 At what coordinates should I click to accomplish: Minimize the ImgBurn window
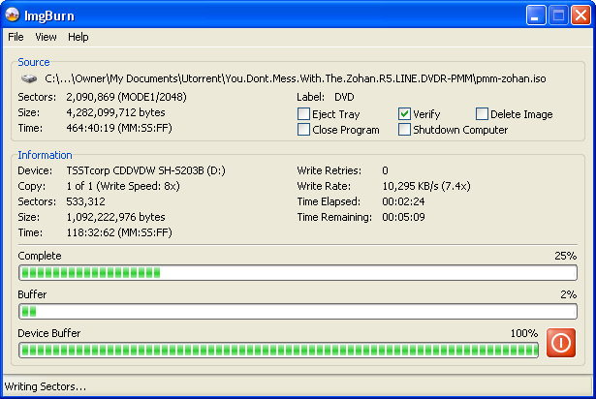coord(536,15)
